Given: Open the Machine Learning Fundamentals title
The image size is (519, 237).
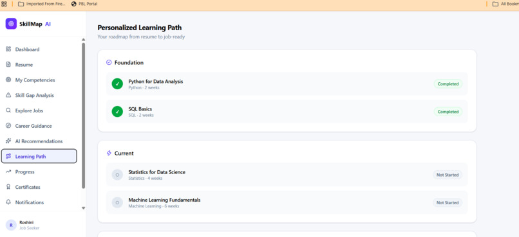Looking at the screenshot, I should click(164, 200).
